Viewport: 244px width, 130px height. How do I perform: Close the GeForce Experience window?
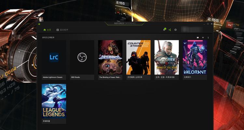point(212,24)
